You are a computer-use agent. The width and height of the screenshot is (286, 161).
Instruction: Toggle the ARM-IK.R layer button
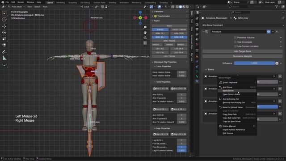(179, 37)
